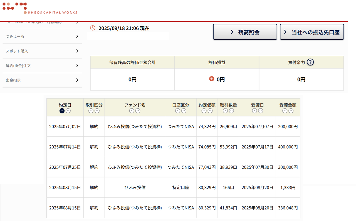Click the 200,000円 settlement amount

pos(288,126)
